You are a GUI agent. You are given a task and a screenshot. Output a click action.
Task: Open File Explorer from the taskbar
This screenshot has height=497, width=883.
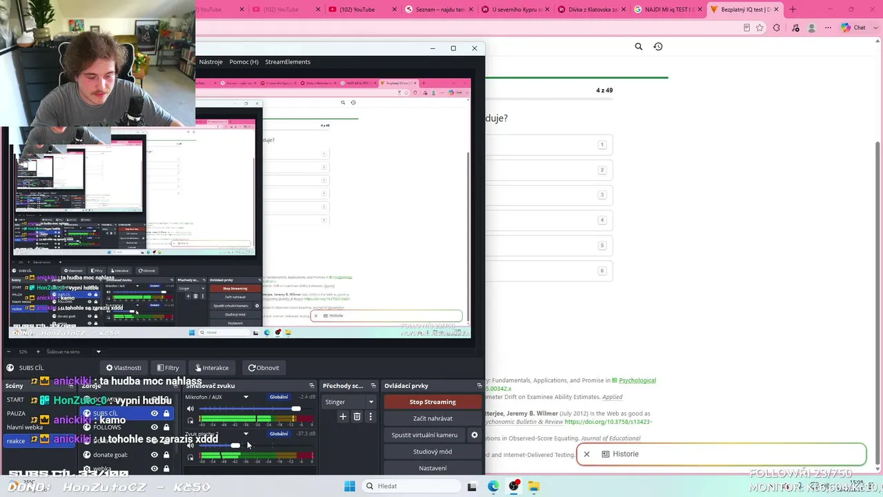pyautogui.click(x=534, y=486)
